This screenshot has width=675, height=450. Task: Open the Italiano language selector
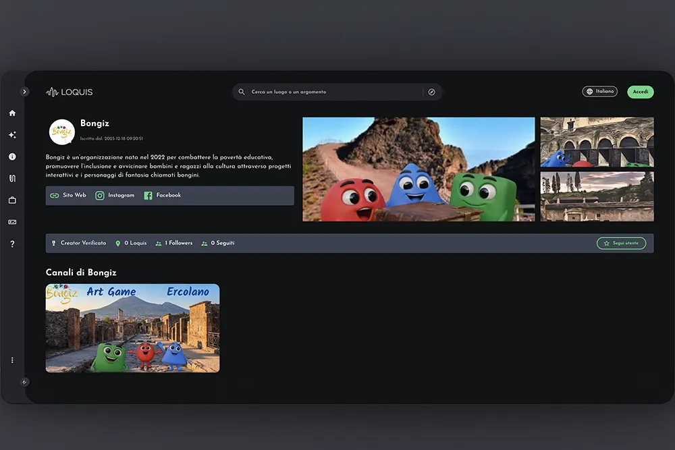point(599,92)
